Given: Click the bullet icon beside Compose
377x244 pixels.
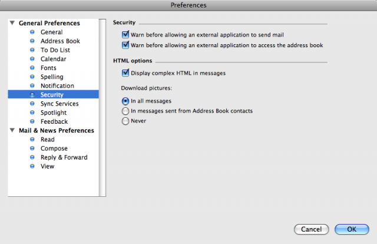Looking at the screenshot, I should click(x=32, y=149).
